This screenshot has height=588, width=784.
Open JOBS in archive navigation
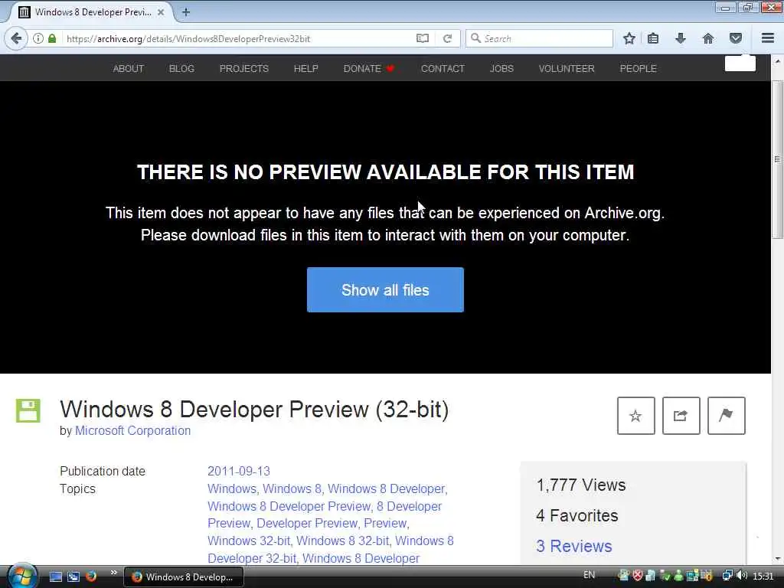501,68
